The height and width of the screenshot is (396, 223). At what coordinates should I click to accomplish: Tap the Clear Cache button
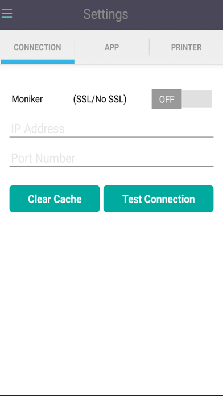55,199
